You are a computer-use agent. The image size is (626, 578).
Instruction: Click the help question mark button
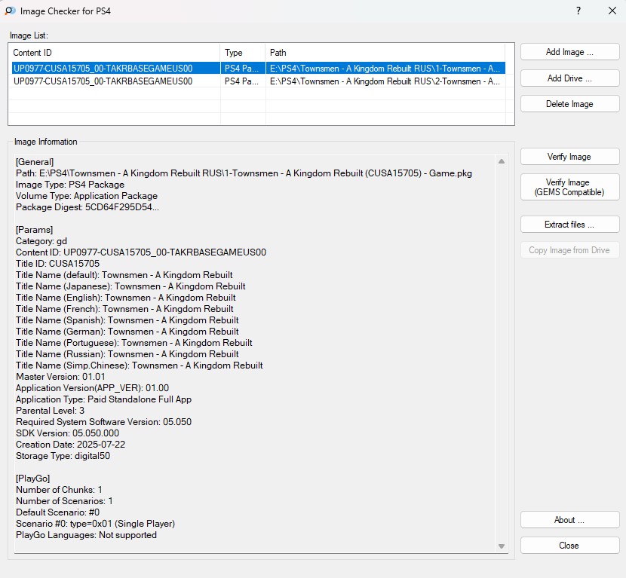[x=578, y=11]
